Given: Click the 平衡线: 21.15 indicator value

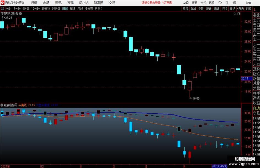Looking at the screenshot, I should [27, 105].
